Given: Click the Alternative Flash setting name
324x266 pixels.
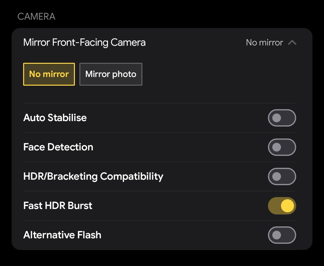Looking at the screenshot, I should point(62,235).
